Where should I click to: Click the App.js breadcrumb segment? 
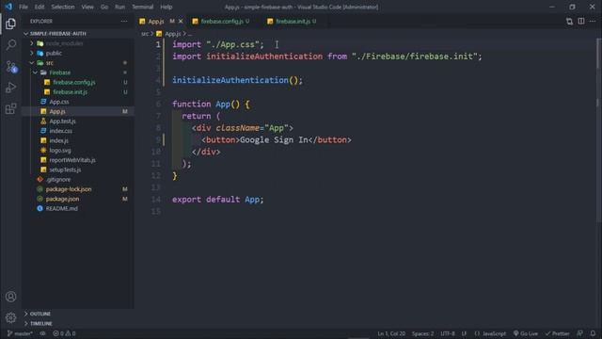(172, 34)
